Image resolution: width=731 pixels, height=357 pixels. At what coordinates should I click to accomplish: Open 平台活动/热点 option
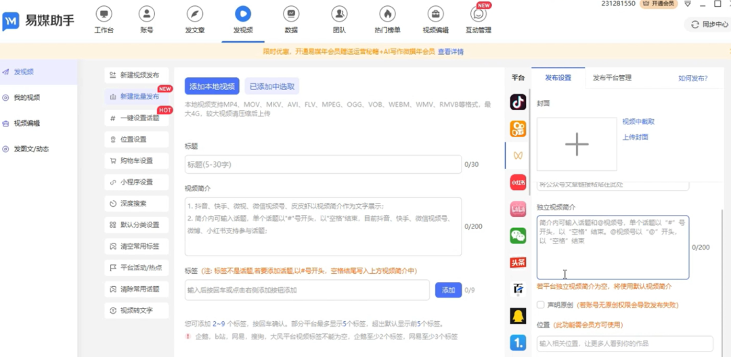137,268
